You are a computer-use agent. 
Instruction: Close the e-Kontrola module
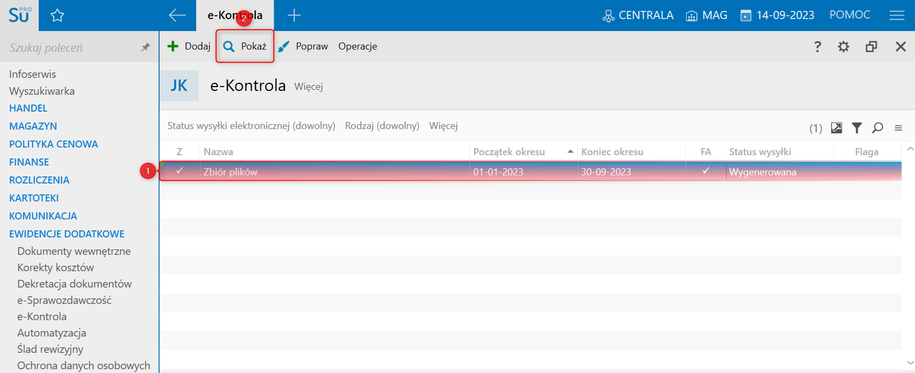tap(901, 46)
